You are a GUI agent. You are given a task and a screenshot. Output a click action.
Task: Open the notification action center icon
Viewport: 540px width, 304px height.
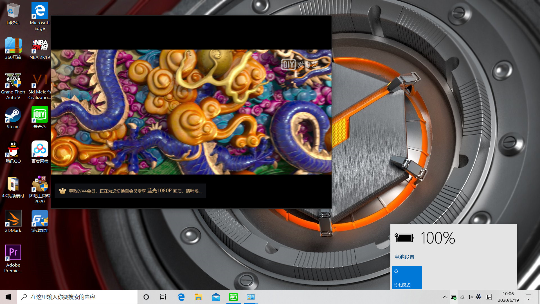(528, 297)
